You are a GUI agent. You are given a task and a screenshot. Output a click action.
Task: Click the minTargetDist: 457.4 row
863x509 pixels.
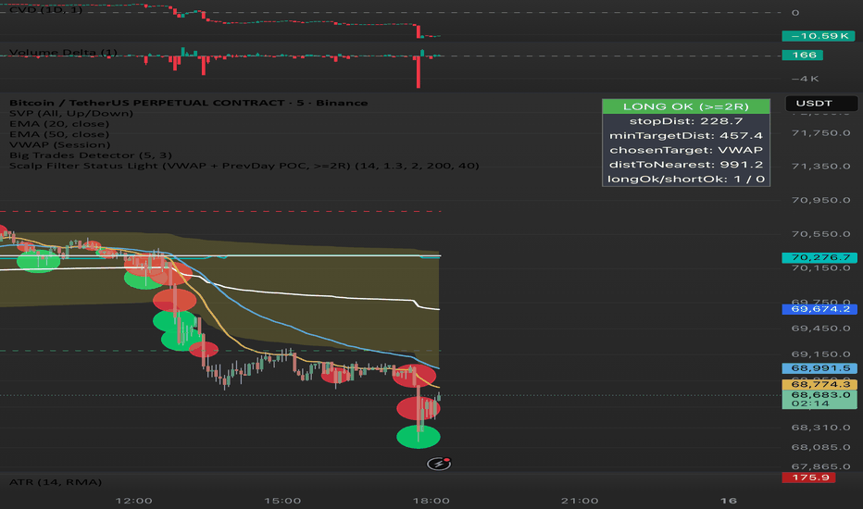[x=686, y=135]
